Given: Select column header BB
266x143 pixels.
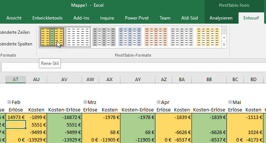Looking at the screenshot, I should coord(209,79).
